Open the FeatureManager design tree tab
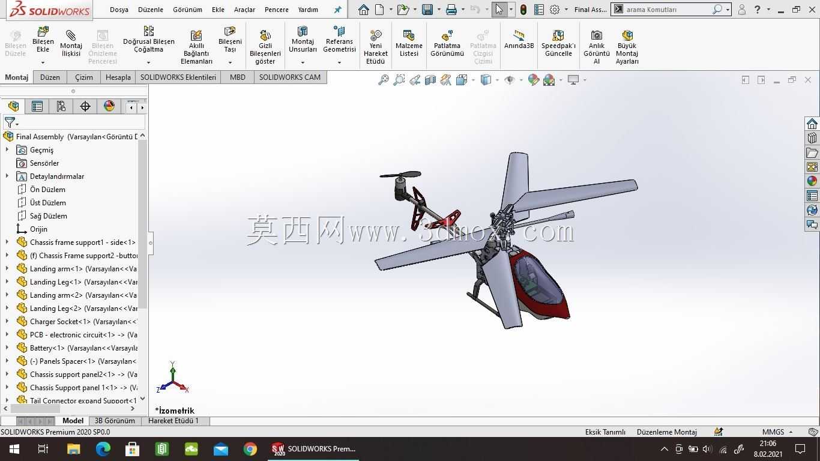820x461 pixels. click(13, 106)
